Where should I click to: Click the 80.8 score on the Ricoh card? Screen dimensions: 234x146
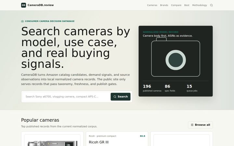tap(142, 136)
